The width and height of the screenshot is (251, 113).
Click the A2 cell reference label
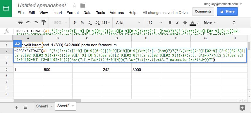(x=17, y=44)
